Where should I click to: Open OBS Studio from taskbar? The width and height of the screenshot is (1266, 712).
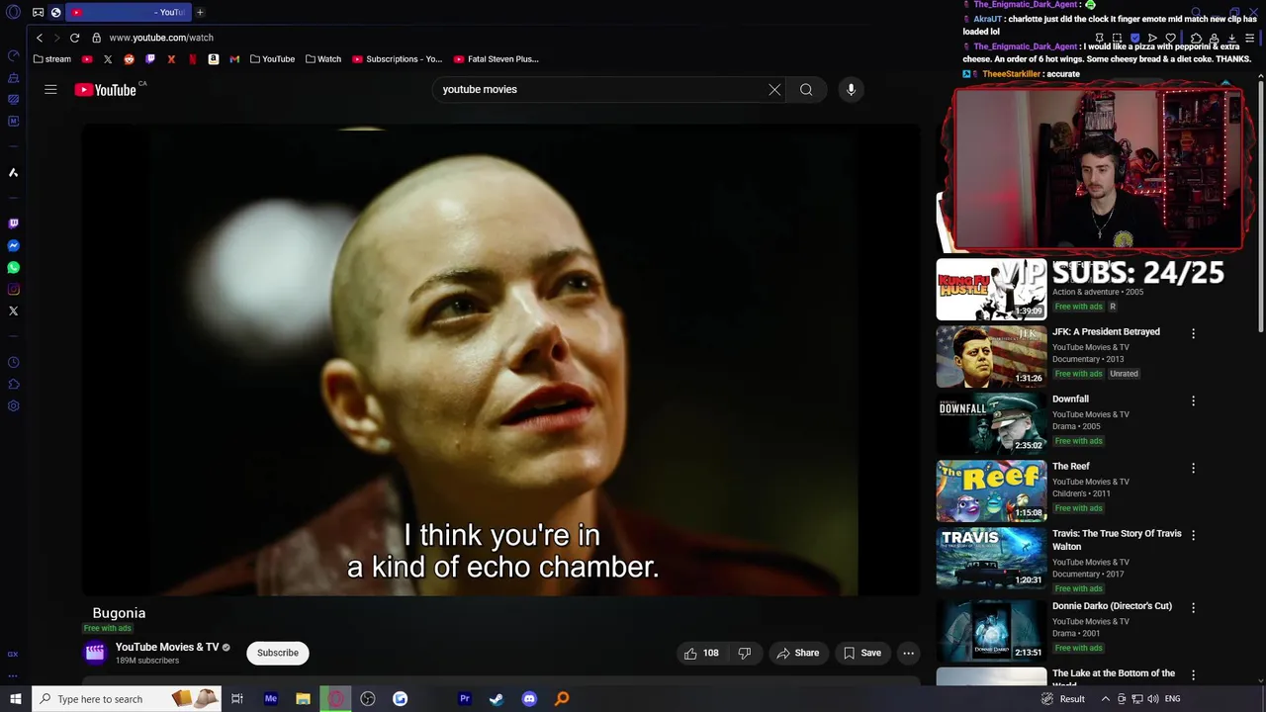(368, 699)
